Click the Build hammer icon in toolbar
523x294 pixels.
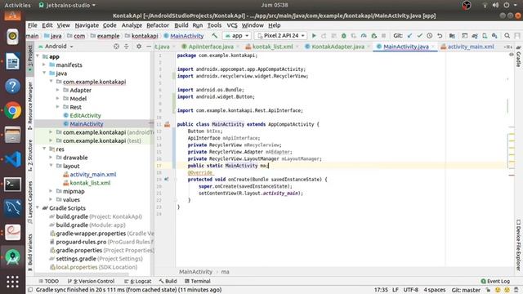click(215, 36)
